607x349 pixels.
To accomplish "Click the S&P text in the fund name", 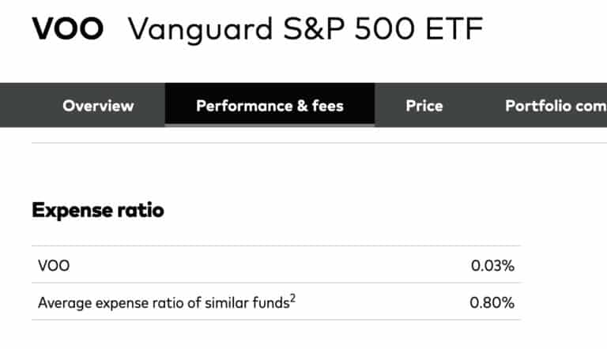I will 314,28.
